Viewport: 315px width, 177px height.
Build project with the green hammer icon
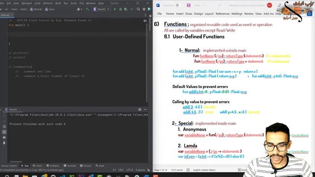click(x=88, y=9)
